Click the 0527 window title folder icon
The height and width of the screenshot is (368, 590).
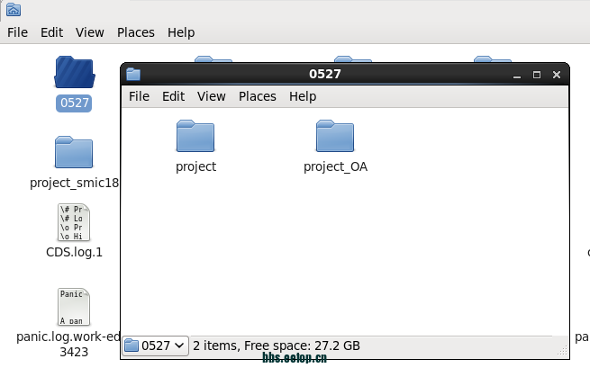point(133,74)
